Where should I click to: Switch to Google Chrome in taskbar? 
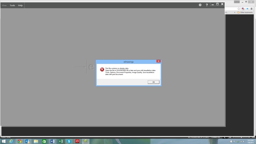19,141
